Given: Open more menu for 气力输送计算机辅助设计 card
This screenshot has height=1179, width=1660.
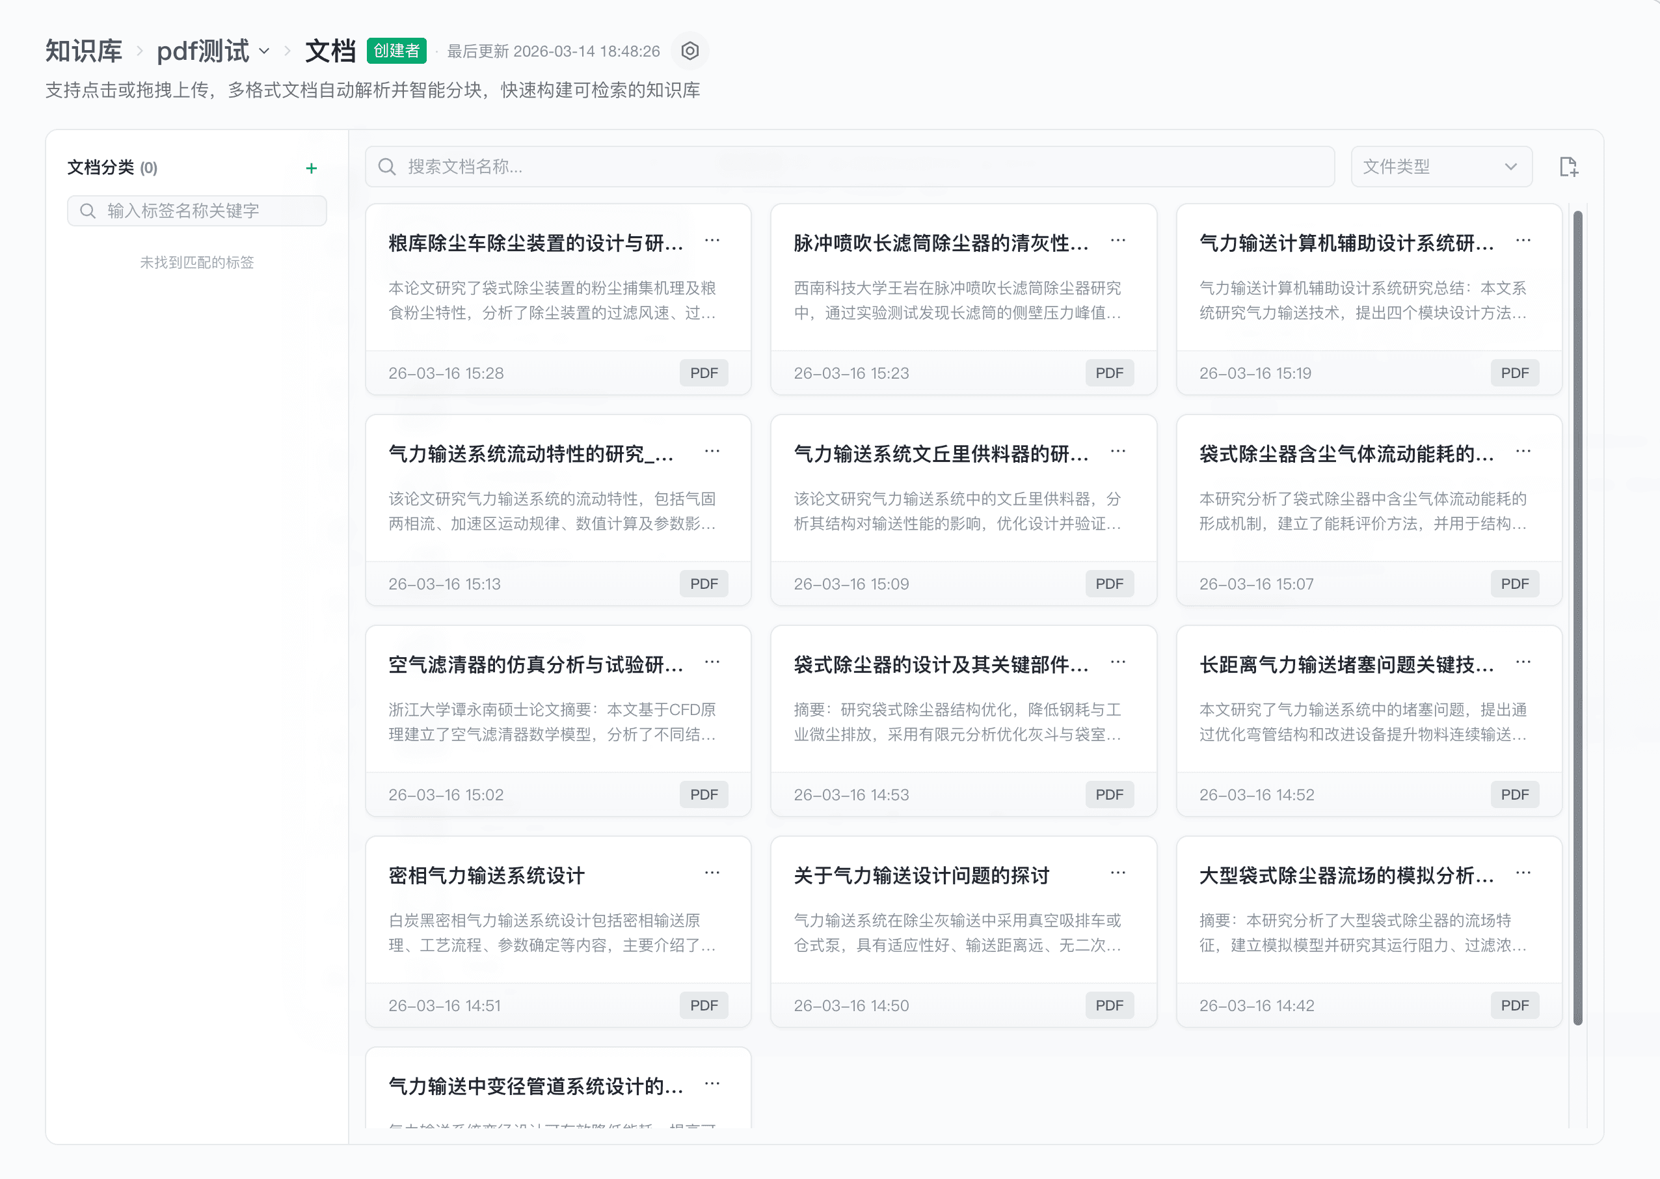Looking at the screenshot, I should point(1523,240).
